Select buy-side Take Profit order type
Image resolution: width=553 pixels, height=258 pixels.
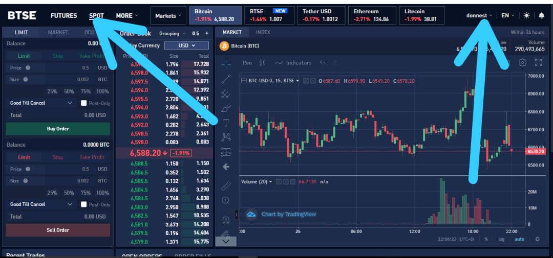coord(92,56)
